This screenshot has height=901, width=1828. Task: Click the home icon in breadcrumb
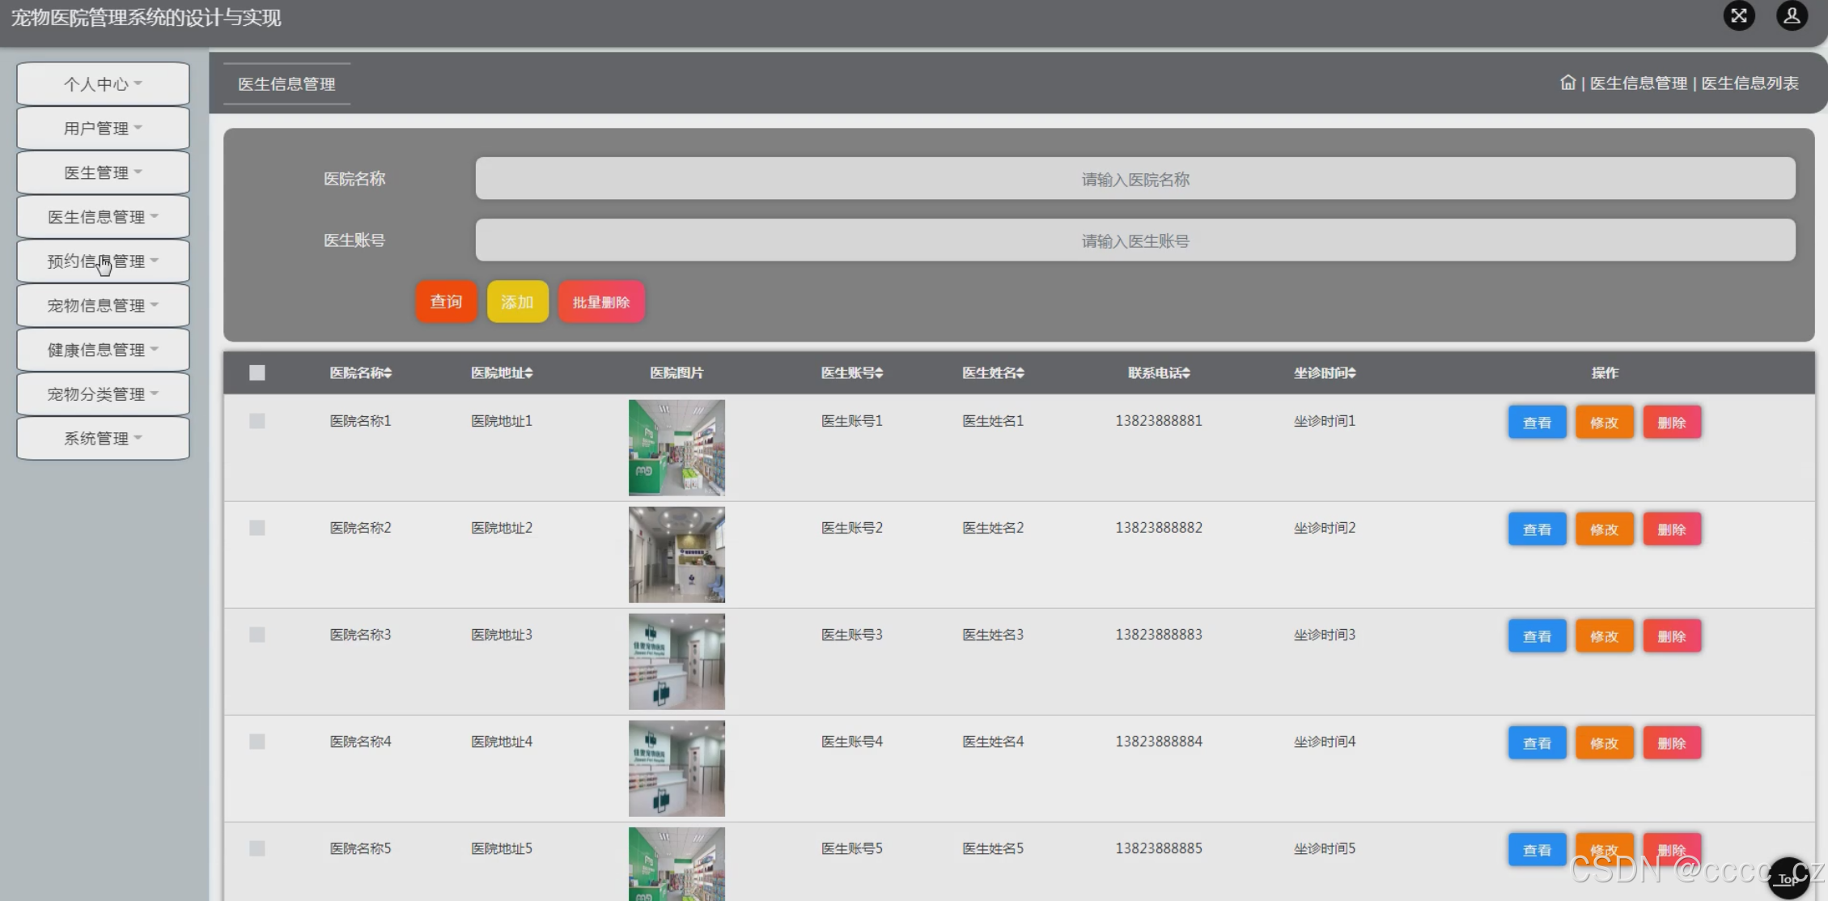(x=1567, y=83)
